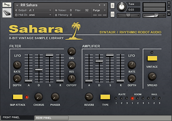Click the Amplifier LFO Rate knob

(132, 65)
